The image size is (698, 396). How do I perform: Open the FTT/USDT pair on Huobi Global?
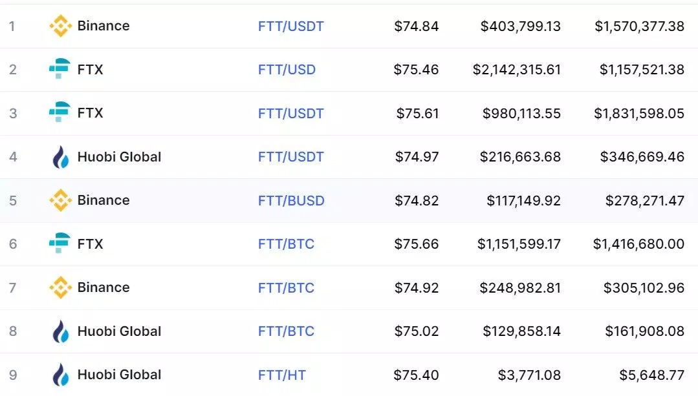coord(290,157)
